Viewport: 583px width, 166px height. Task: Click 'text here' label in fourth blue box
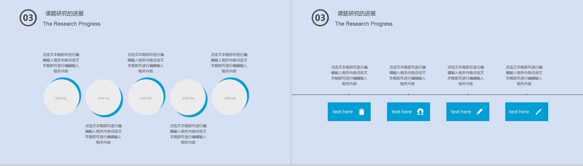pos(519,112)
